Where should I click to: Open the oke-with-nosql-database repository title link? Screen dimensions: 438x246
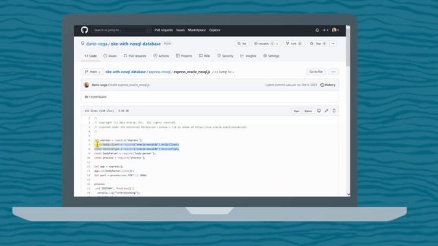[136, 44]
